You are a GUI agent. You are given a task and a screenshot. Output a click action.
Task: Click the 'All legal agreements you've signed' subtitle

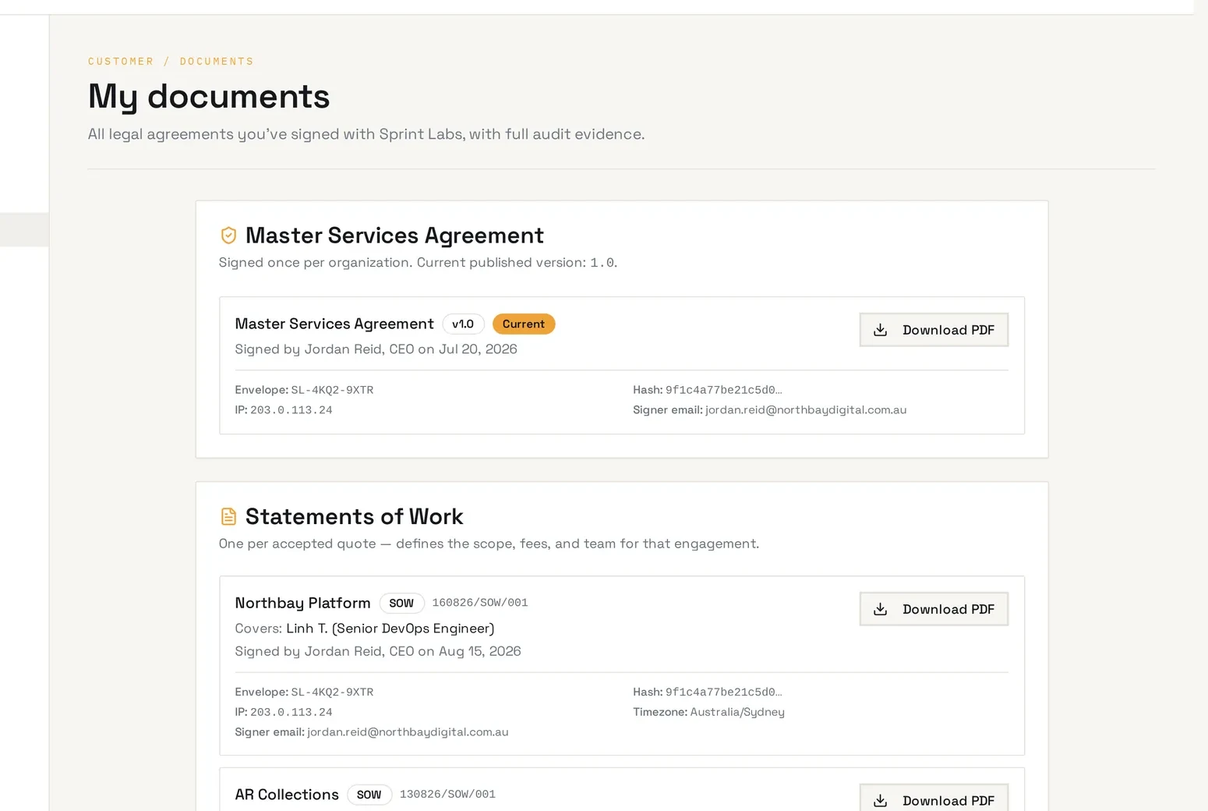366,134
